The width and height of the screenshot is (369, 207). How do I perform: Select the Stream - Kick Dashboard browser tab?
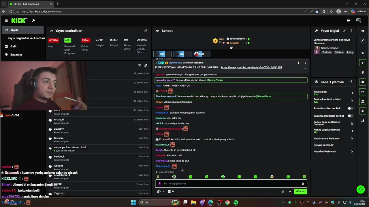coord(30,4)
